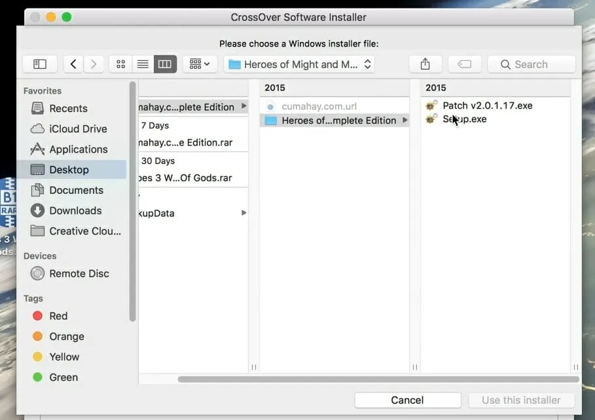
Task: Open the group-by arrangement dropdown
Action: click(x=200, y=64)
